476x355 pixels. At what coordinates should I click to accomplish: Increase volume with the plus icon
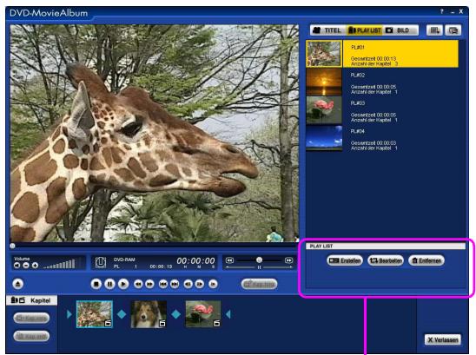pos(36,266)
